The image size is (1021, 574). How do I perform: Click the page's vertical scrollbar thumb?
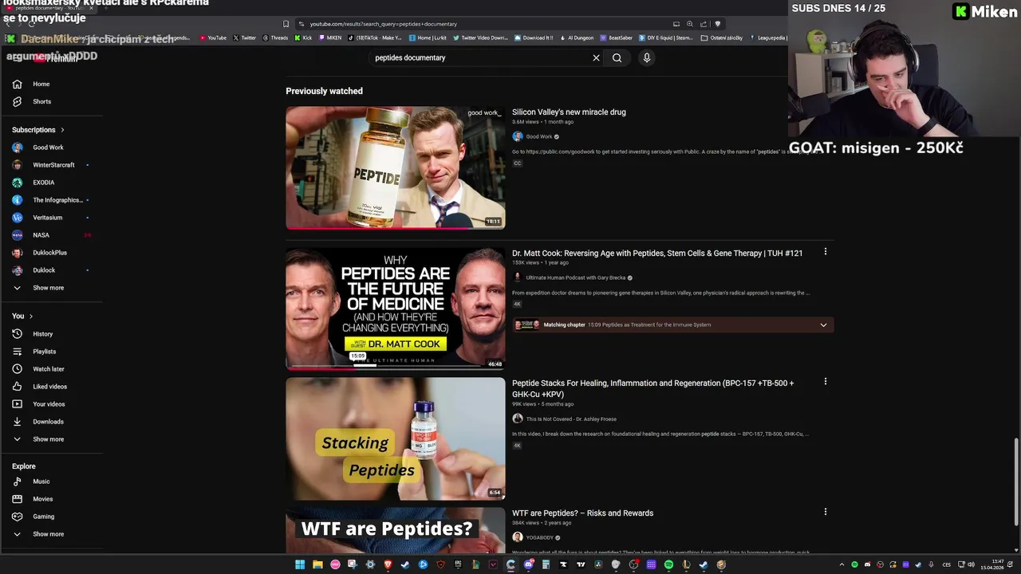[1015, 481]
